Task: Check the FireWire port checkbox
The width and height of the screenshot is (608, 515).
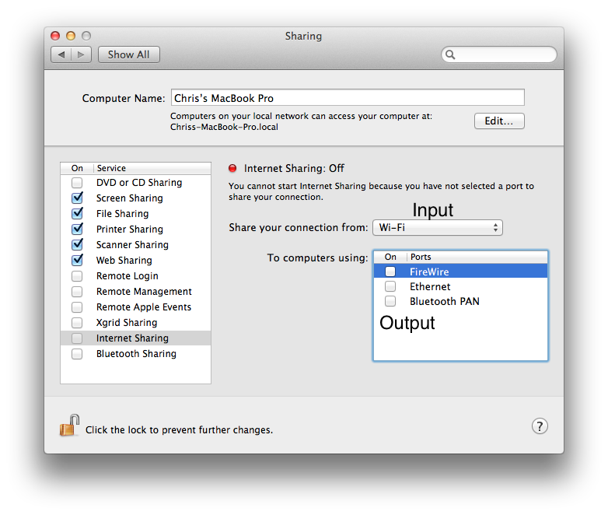Action: point(390,272)
